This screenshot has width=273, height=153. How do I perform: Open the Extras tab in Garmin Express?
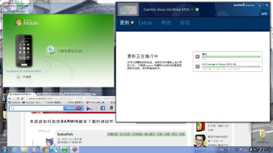coord(145,23)
